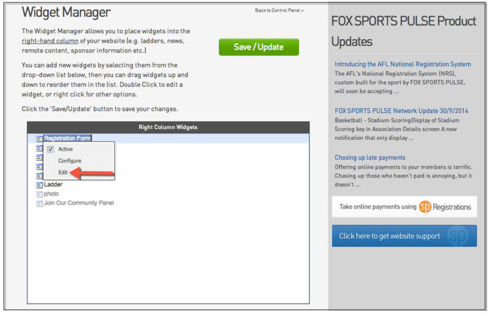The width and height of the screenshot is (489, 314).
Task: Open the Chasing up late payments article
Action: 370,158
